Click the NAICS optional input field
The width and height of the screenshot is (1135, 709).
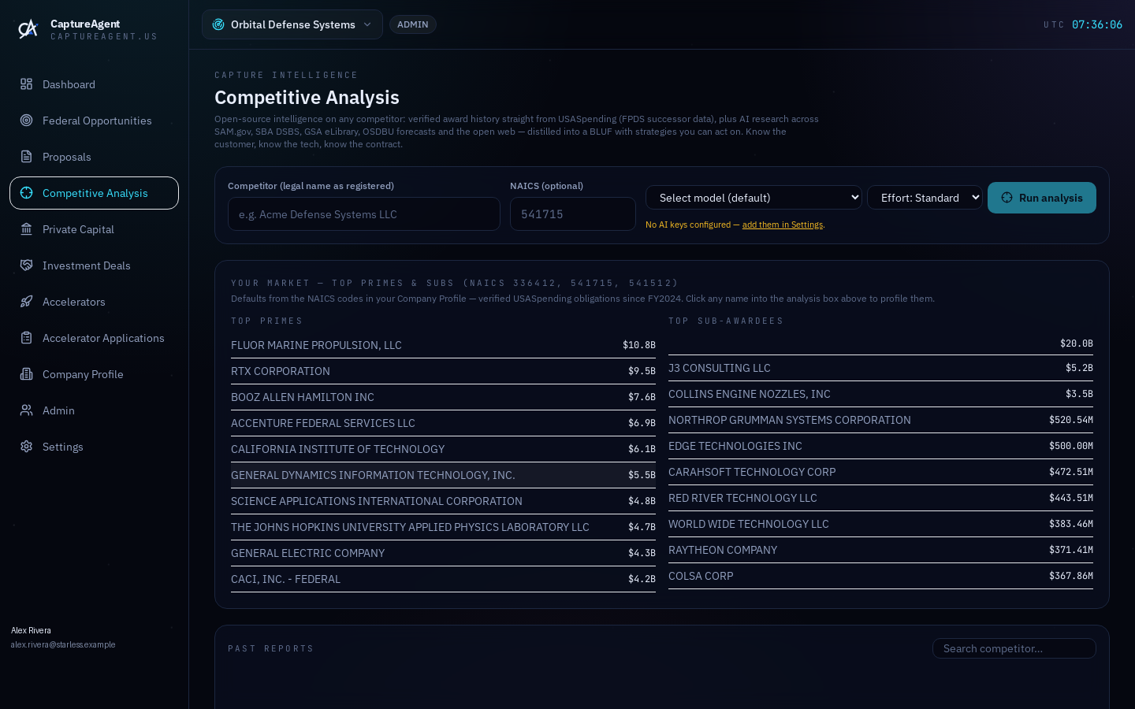[x=573, y=214]
